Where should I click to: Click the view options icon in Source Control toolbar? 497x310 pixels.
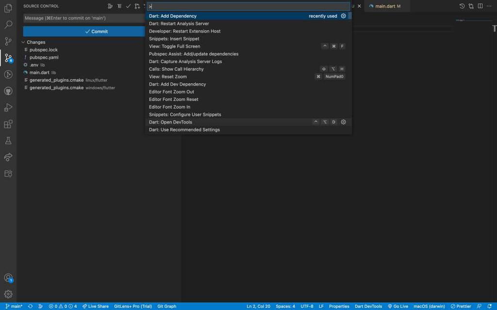pyautogui.click(x=119, y=6)
